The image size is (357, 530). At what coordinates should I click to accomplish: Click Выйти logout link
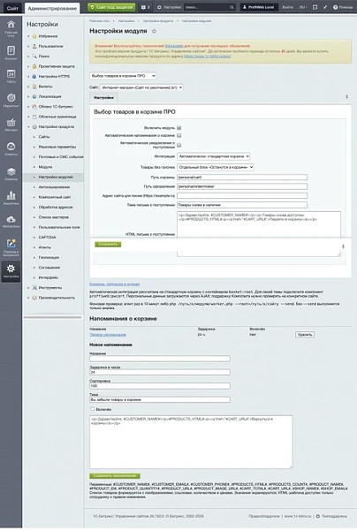288,7
